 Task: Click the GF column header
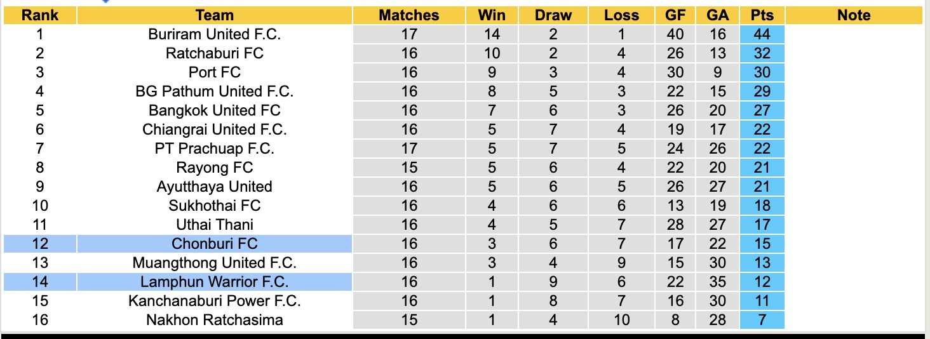pos(675,15)
